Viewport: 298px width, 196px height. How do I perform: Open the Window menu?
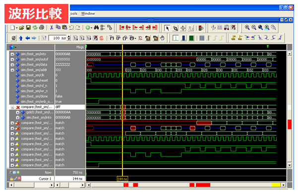[88, 13]
